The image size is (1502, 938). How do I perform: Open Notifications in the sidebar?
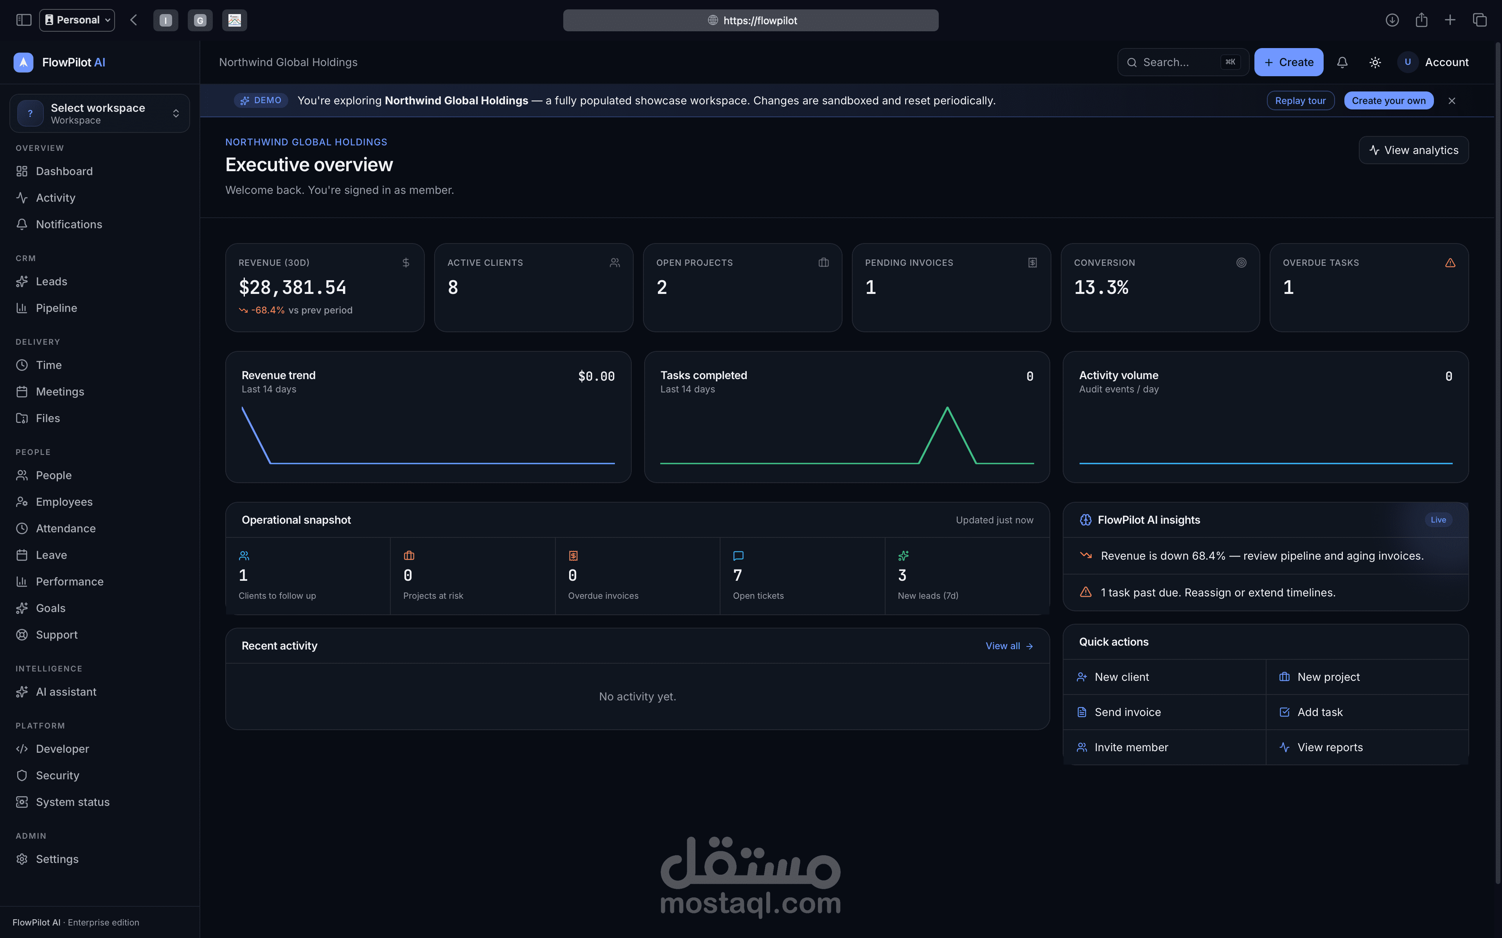click(99, 225)
